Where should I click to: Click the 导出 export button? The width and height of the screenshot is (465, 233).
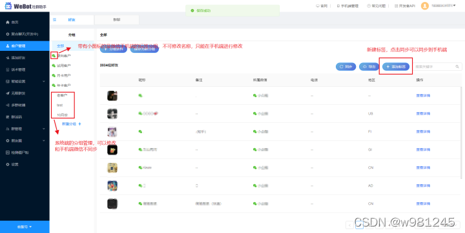coord(369,67)
